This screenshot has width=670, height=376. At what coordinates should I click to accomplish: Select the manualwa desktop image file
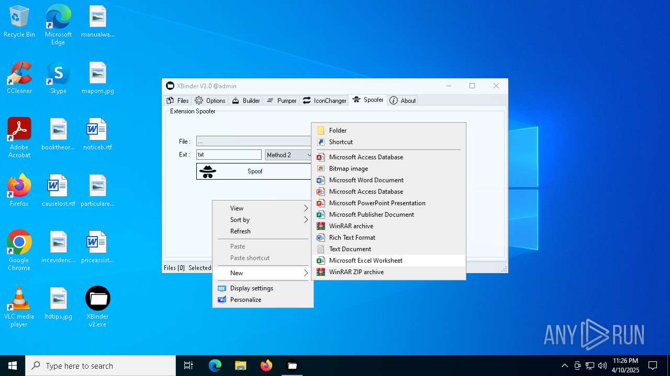(98, 22)
